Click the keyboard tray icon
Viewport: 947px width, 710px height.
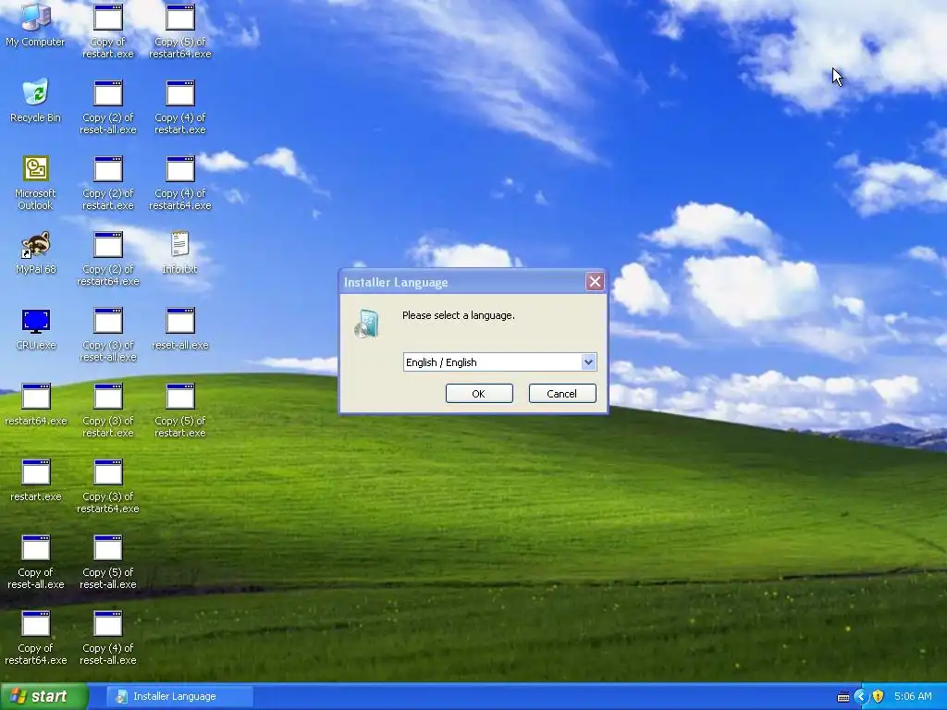point(843,697)
